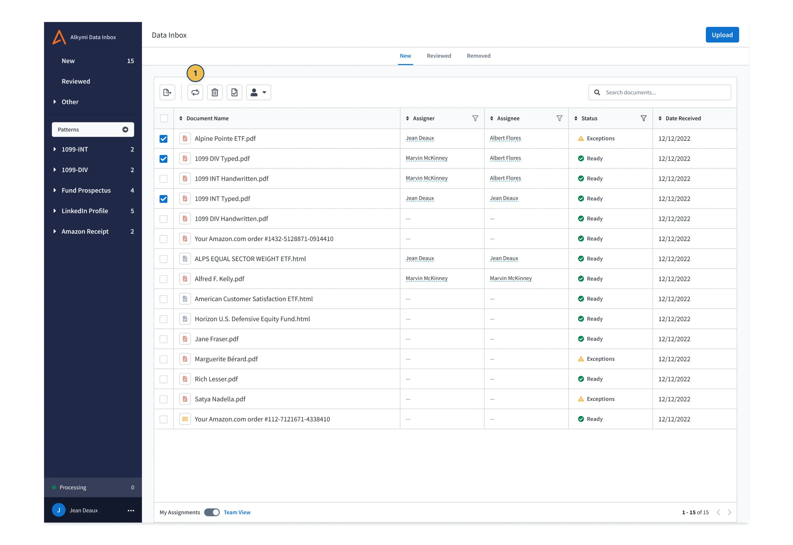The height and width of the screenshot is (545, 793).
Task: Expand the 1099-DIV pattern group
Action: click(x=55, y=170)
